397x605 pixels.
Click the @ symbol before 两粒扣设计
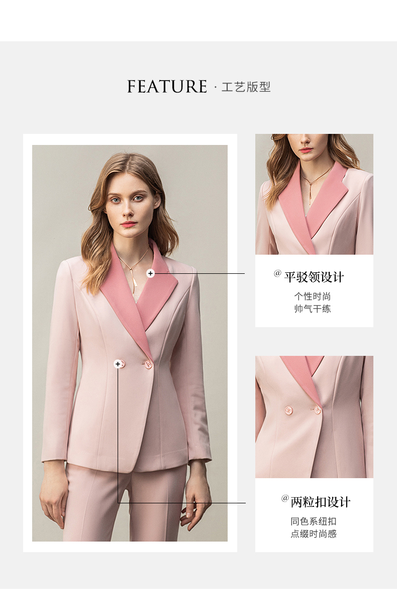click(285, 498)
